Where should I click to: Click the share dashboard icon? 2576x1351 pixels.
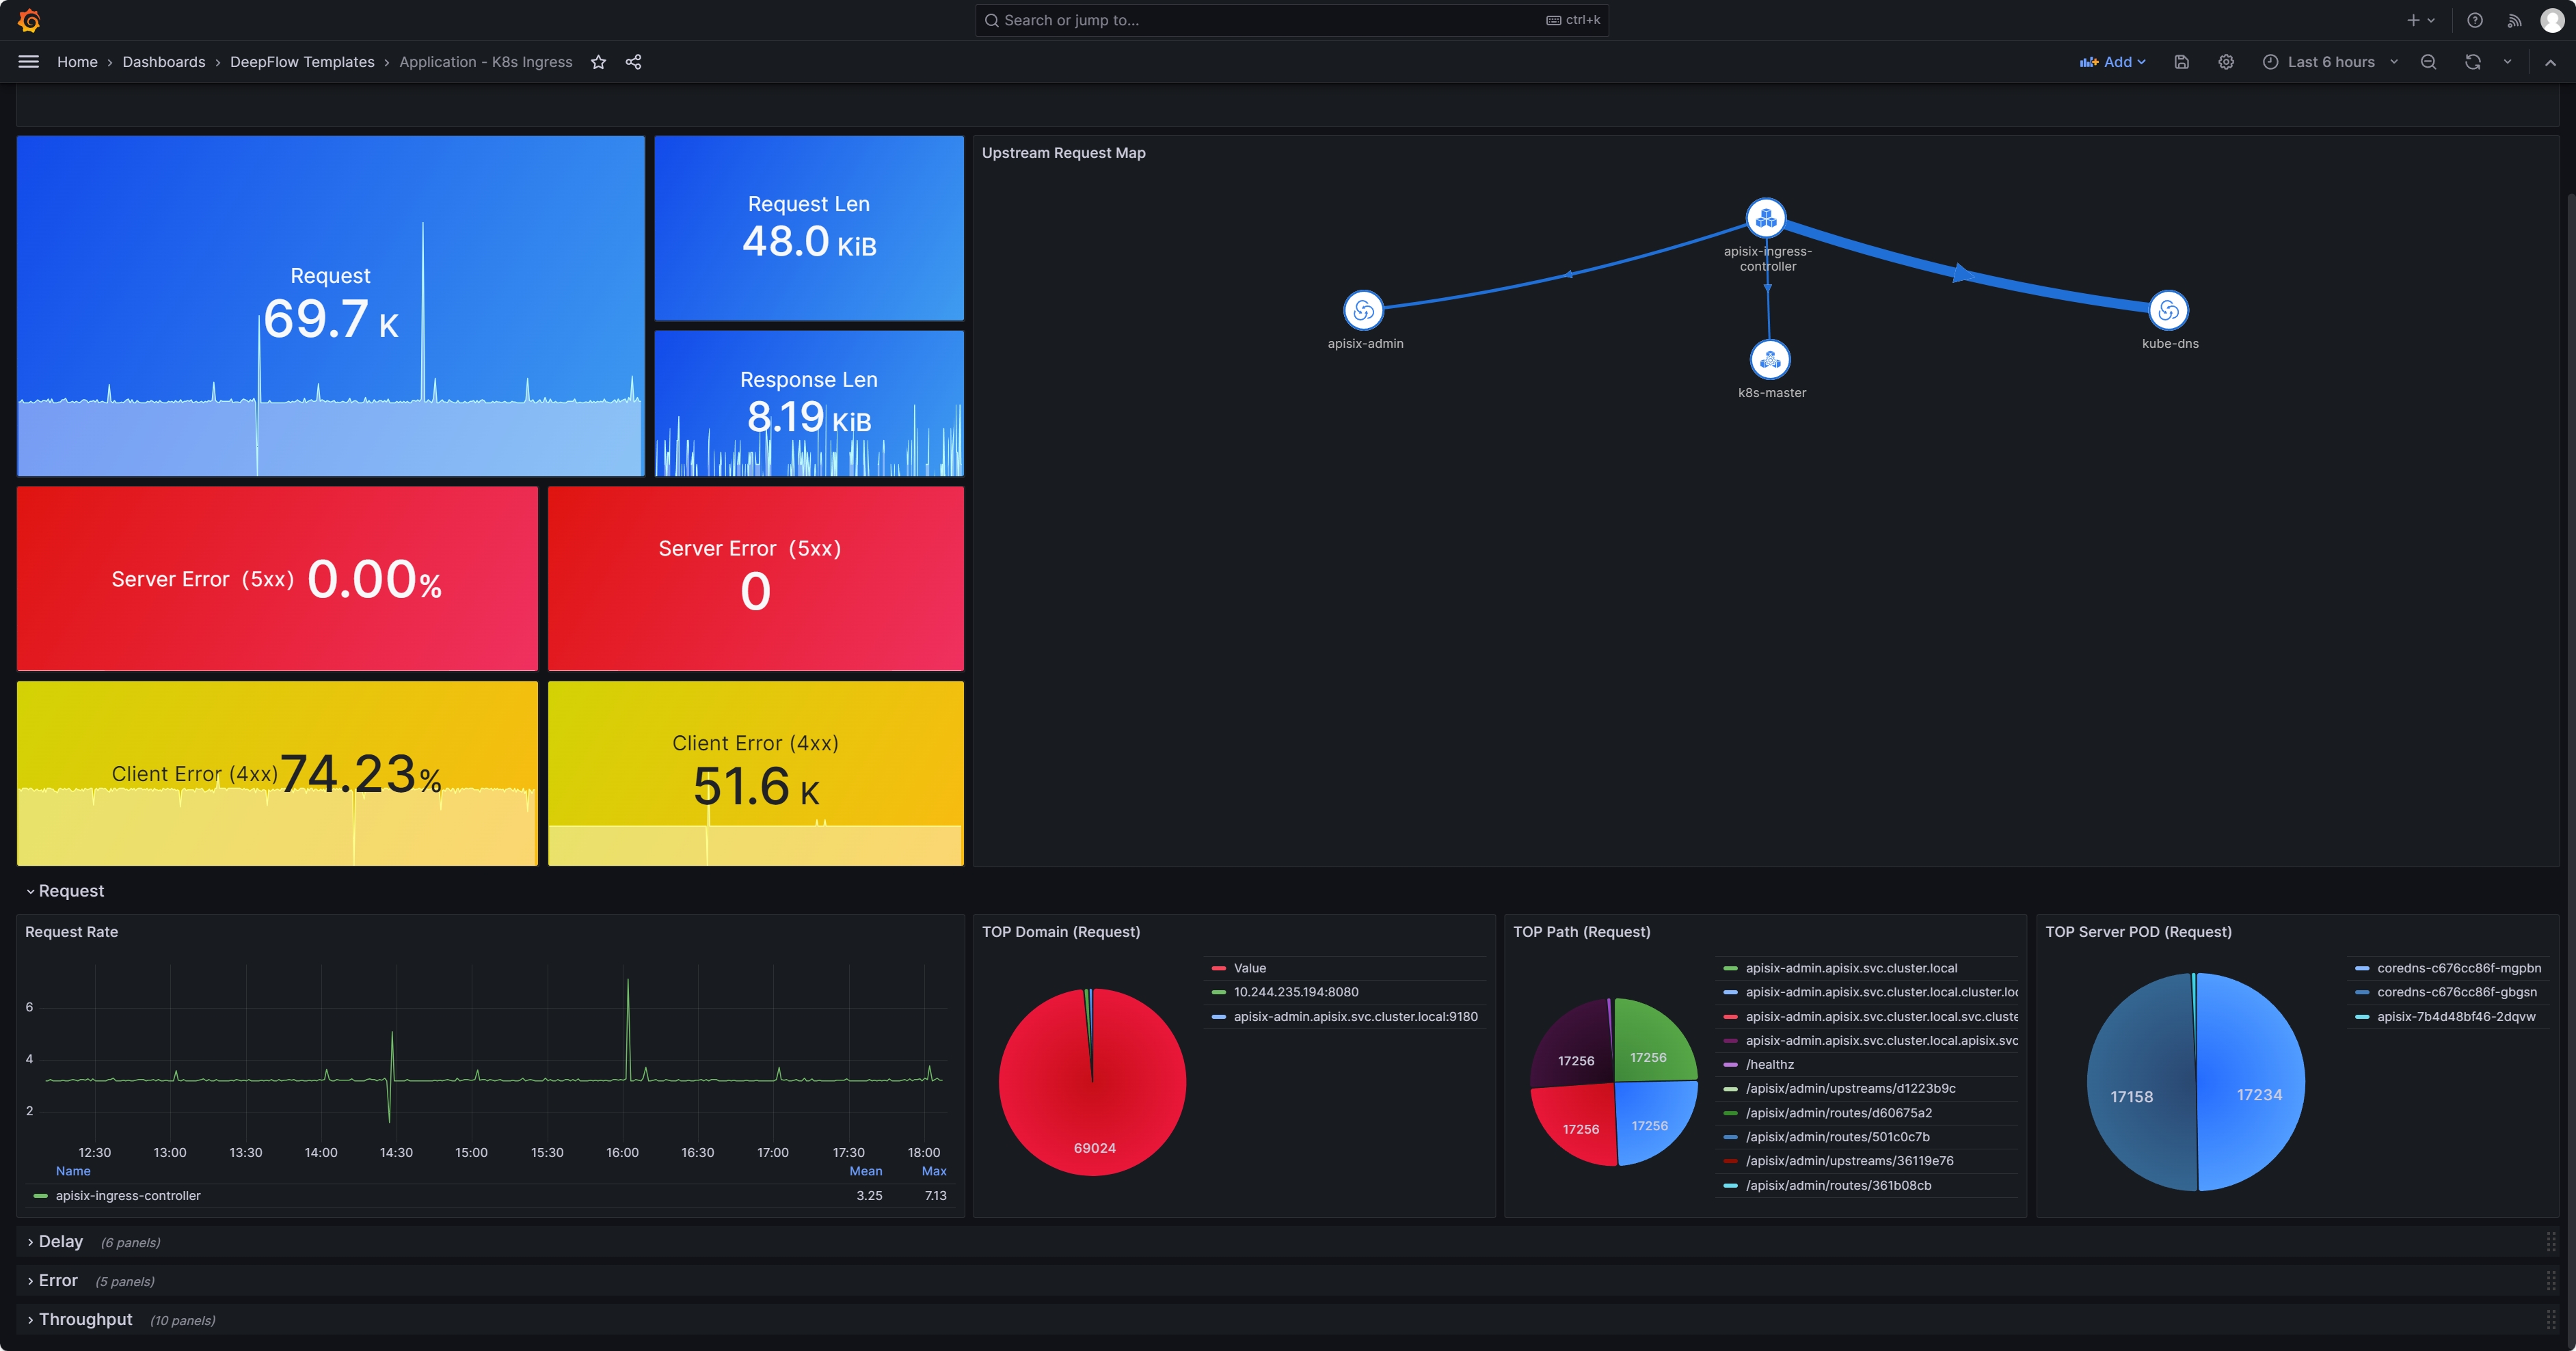coord(633,62)
